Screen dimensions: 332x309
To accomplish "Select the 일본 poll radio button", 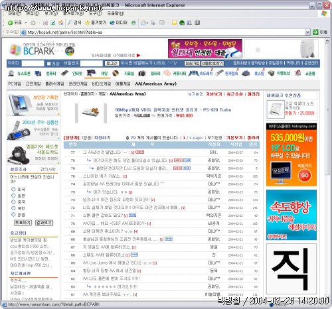I will click(13, 196).
